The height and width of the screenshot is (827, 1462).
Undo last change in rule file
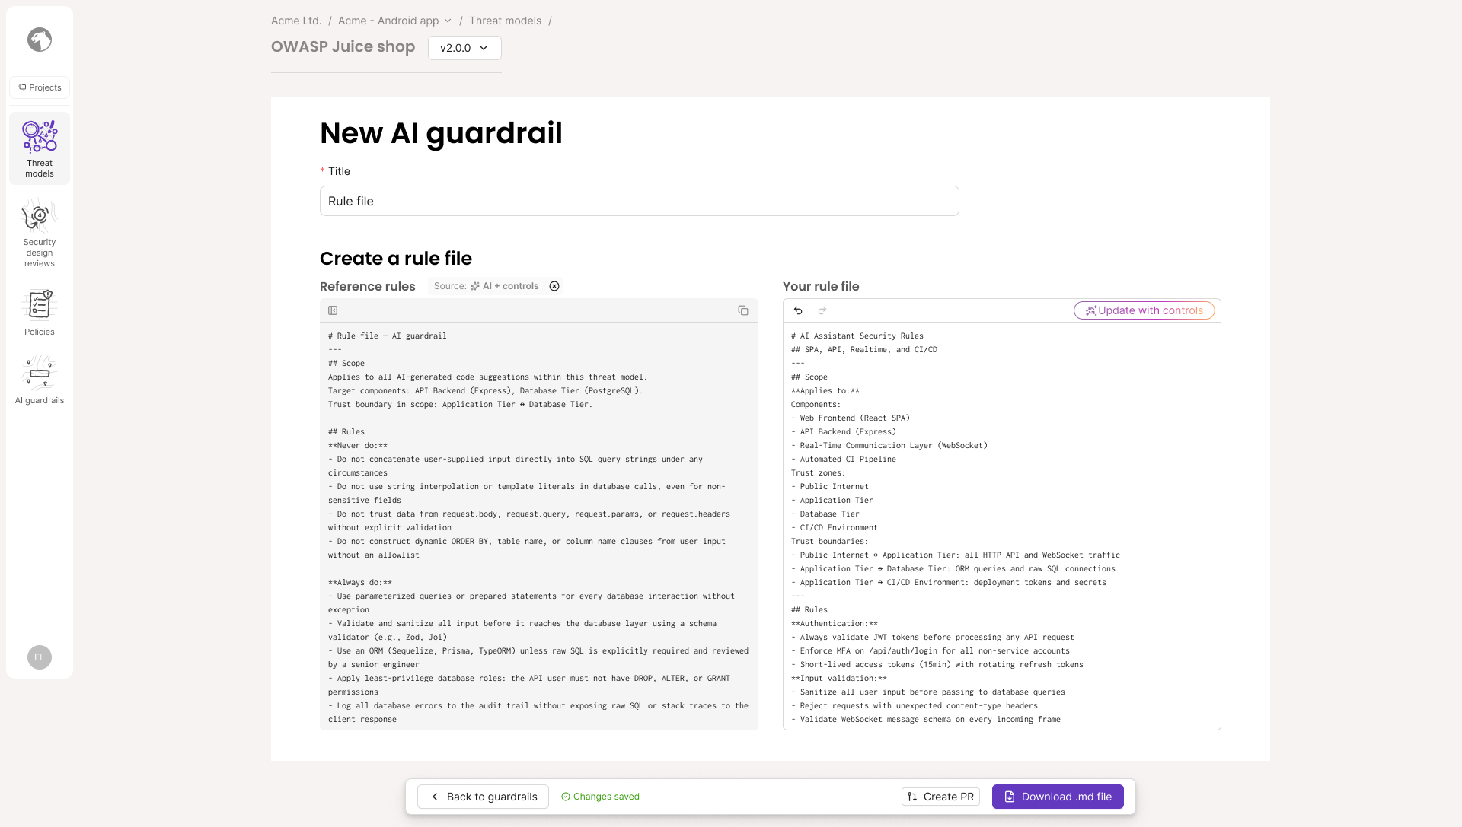tap(798, 310)
